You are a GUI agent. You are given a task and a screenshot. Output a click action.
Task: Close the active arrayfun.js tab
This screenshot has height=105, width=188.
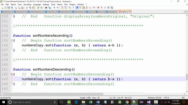tap(130, 12)
